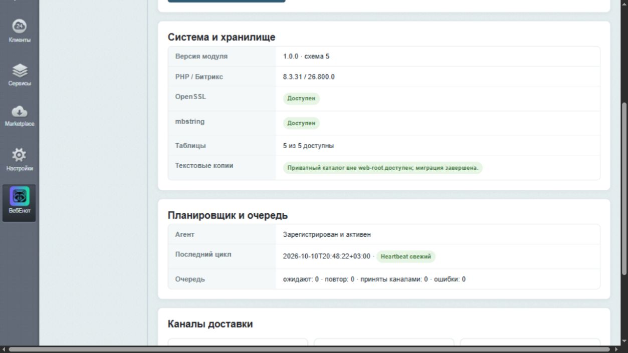Select the queue counters line

[x=374, y=279]
